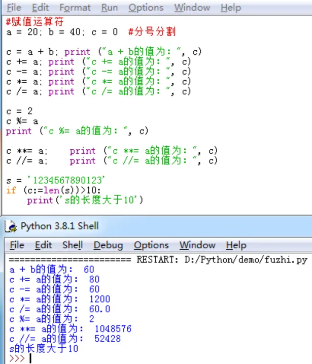This screenshot has width=312, height=364.
Task: Open the Format menu
Action: [75, 8]
